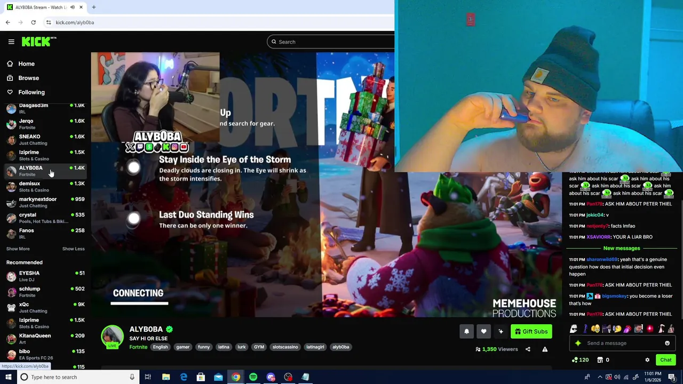
Task: Click the gamer tag
Action: [x=182, y=347]
